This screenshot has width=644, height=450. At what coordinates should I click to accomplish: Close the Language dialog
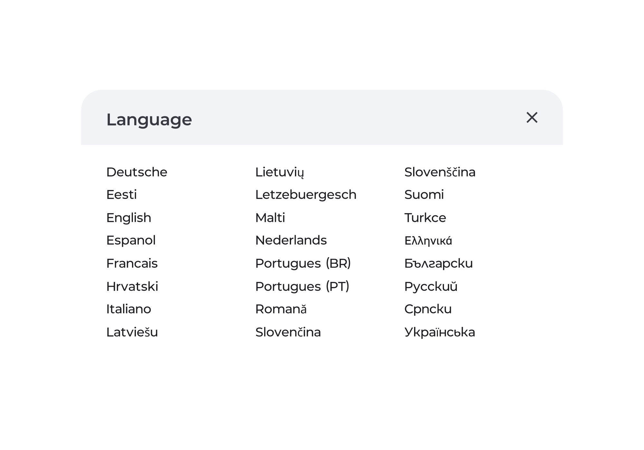(x=532, y=118)
